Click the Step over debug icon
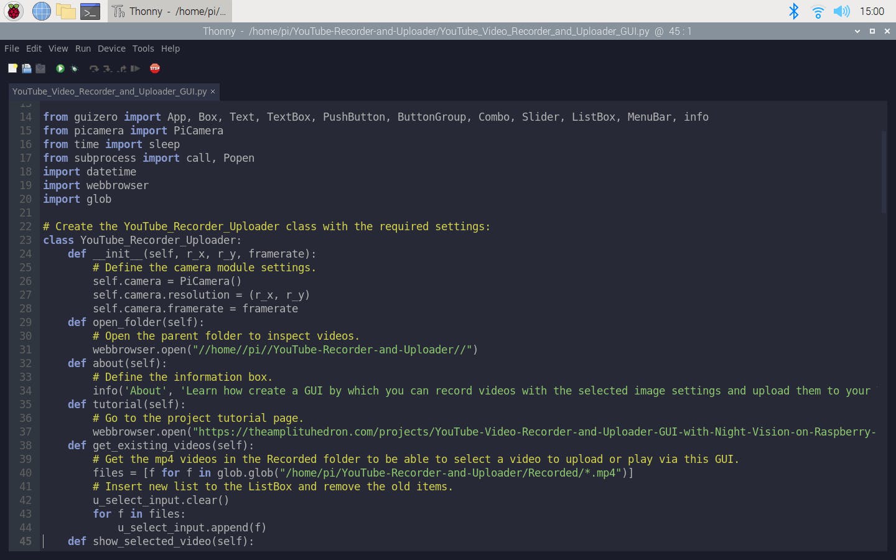Viewport: 896px width, 560px height. pyautogui.click(x=94, y=68)
